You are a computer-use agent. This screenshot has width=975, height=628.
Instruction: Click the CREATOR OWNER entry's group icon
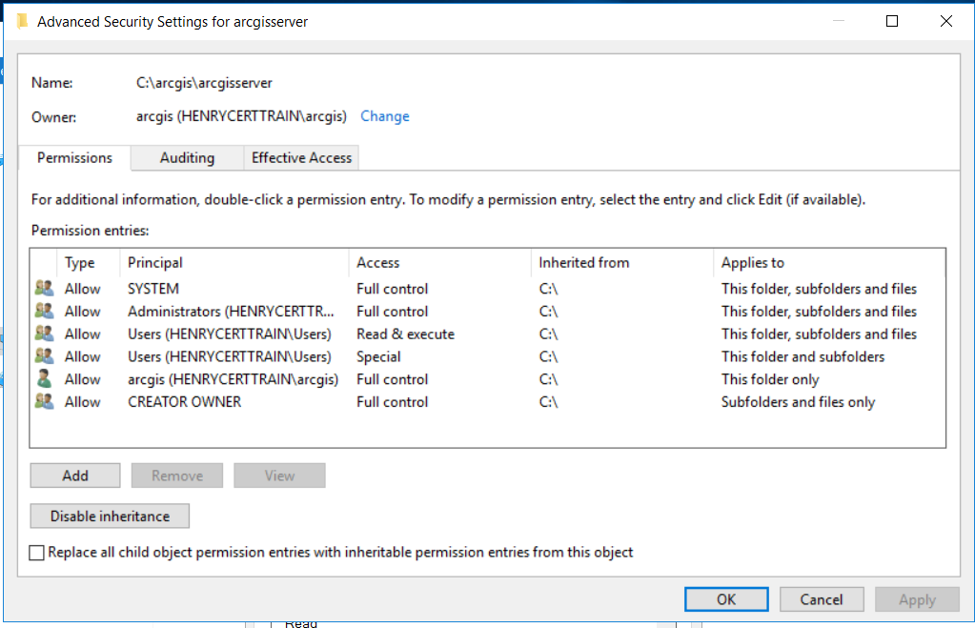[x=45, y=401]
